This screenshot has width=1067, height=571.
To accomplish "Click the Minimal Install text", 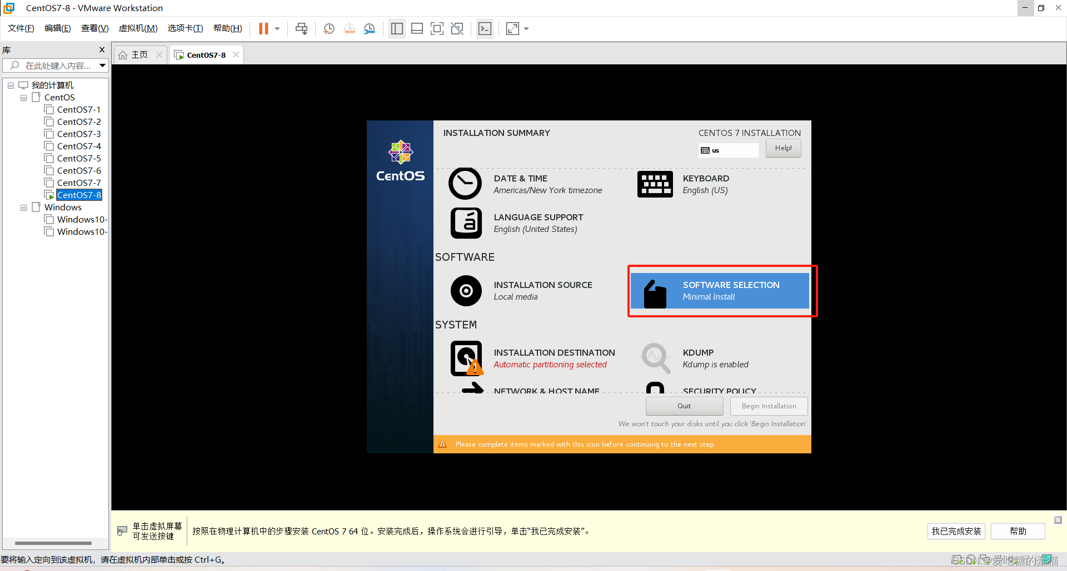I will [709, 297].
